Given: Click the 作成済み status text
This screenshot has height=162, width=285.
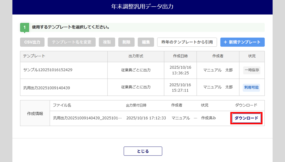Looking at the screenshot, I should point(209,118).
